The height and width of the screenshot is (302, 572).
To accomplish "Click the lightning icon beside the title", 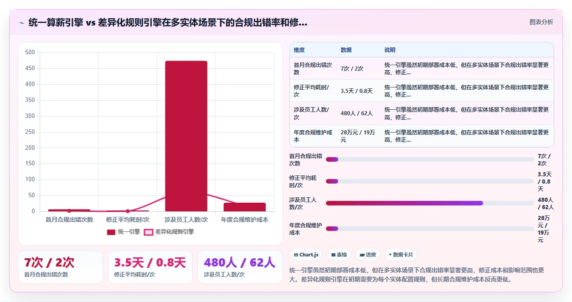I will (x=21, y=22).
